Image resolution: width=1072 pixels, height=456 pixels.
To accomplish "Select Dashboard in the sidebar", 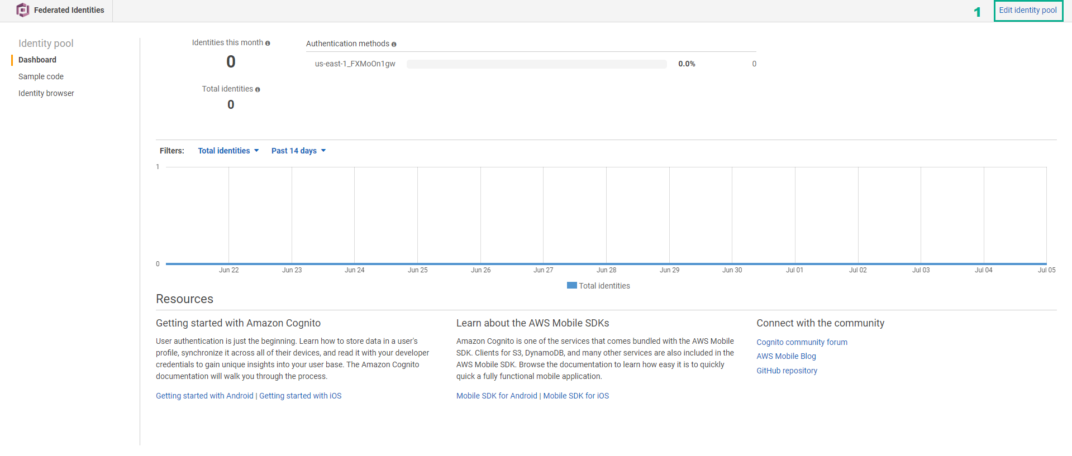I will tap(37, 60).
